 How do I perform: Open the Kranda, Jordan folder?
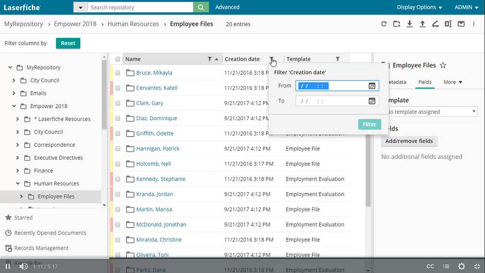[154, 194]
